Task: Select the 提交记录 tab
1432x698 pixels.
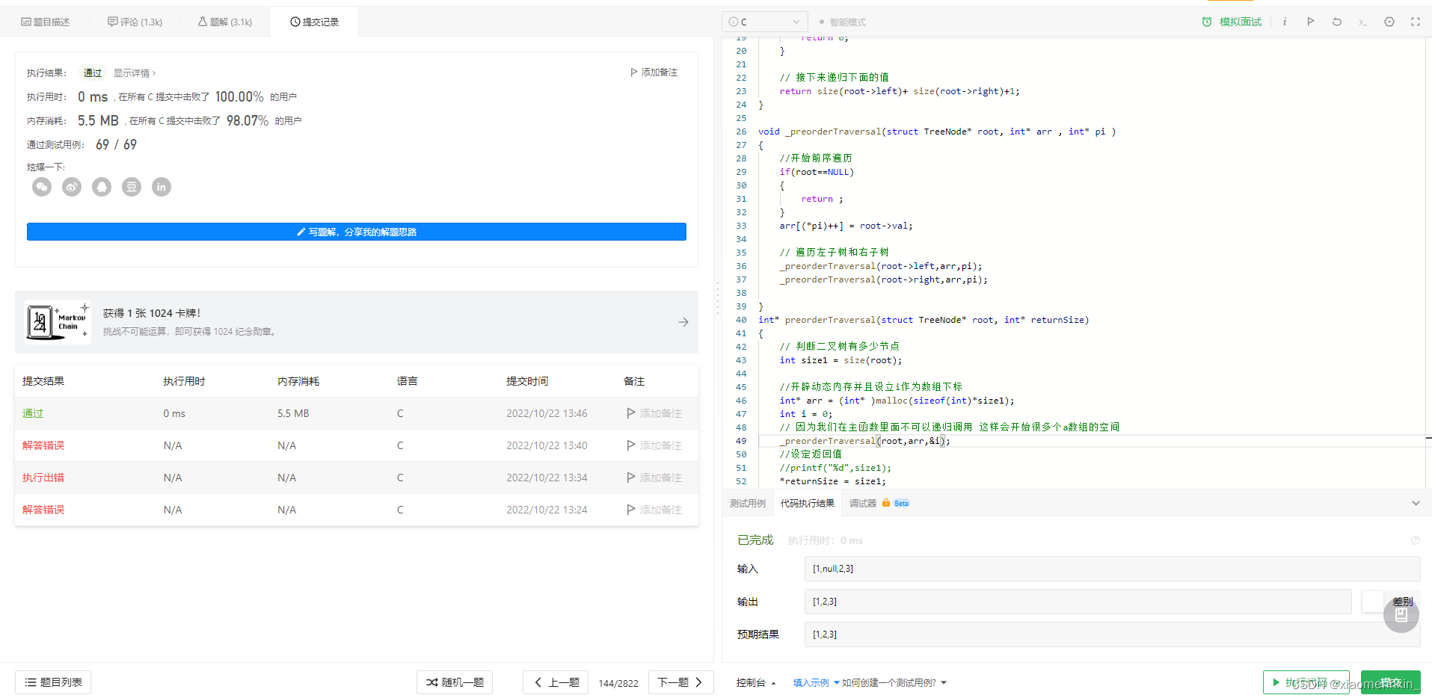Action: pyautogui.click(x=314, y=22)
